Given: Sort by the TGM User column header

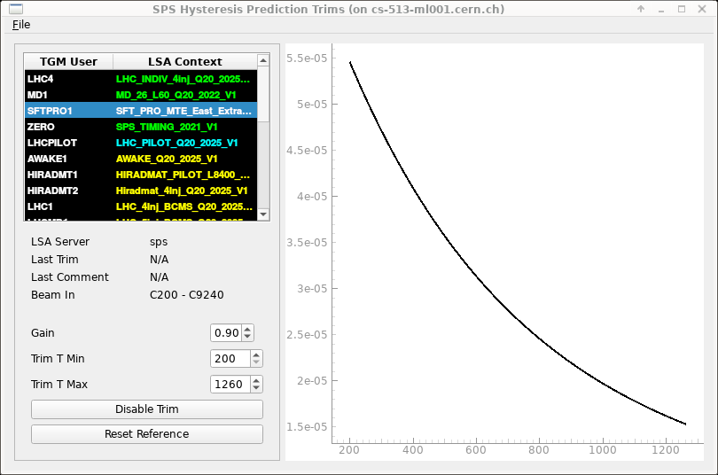Looking at the screenshot, I should click(69, 62).
